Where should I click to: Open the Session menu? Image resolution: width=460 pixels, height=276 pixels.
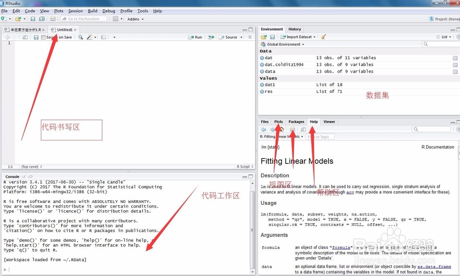75,11
